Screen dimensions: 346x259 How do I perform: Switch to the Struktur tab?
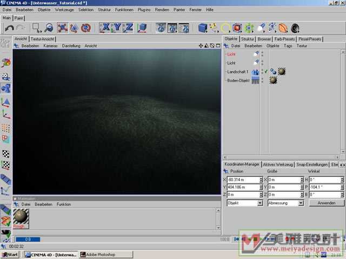(248, 39)
